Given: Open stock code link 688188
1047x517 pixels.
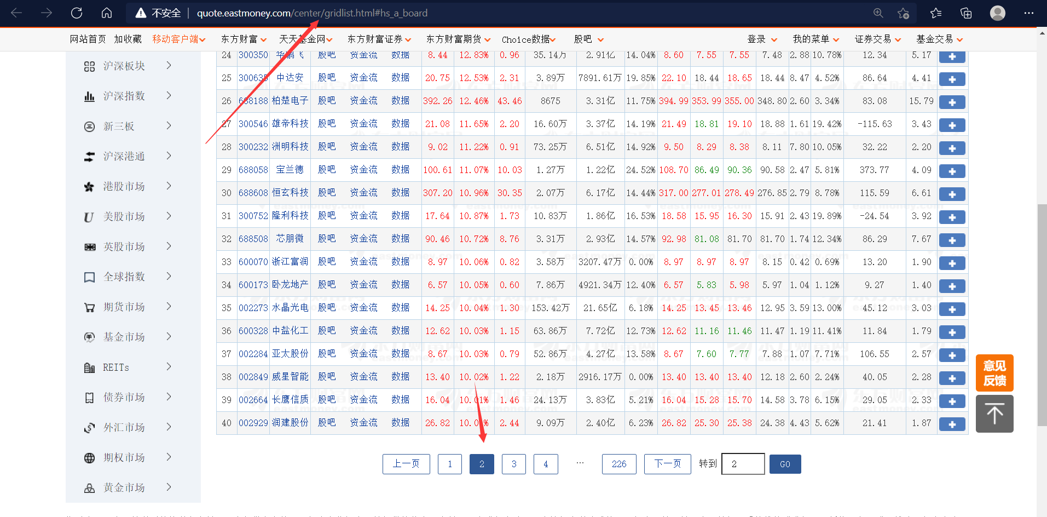Looking at the screenshot, I should (253, 101).
